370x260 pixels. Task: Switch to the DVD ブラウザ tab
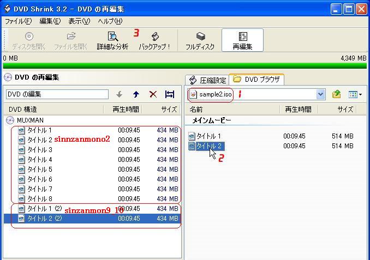[x=256, y=80]
